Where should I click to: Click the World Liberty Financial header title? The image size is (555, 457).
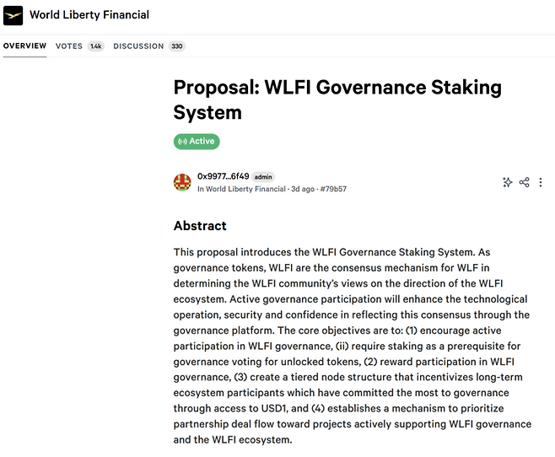click(x=89, y=15)
